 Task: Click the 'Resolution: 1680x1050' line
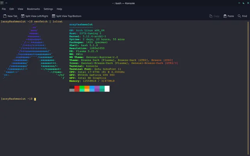coord(87,48)
